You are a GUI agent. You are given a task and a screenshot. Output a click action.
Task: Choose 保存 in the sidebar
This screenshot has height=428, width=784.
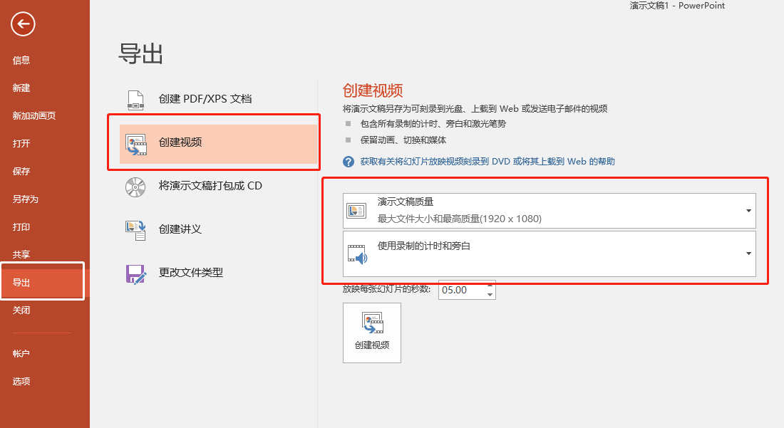[x=21, y=172]
